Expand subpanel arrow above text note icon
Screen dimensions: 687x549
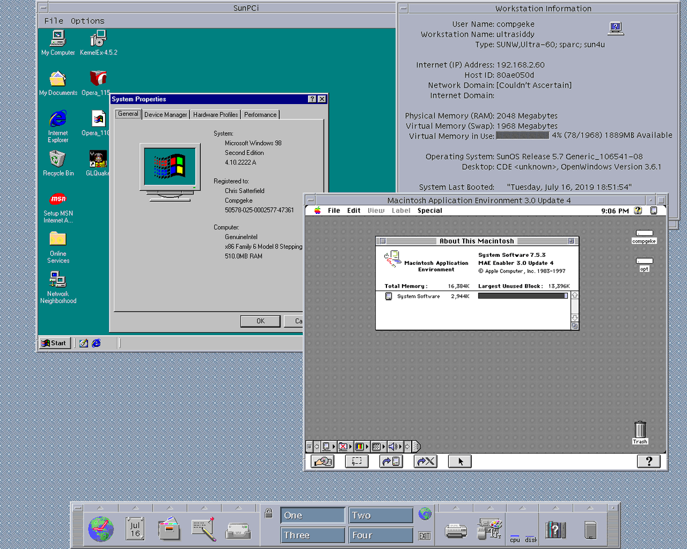(203, 508)
